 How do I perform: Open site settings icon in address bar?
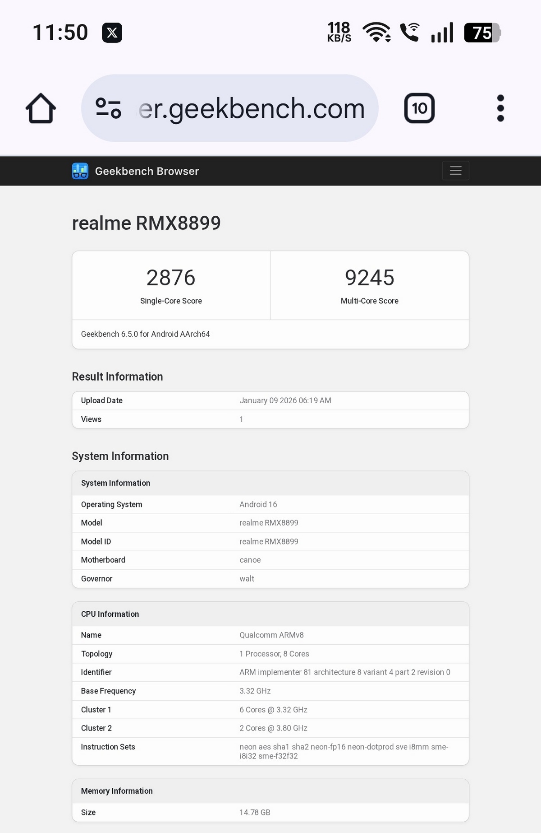coord(109,108)
